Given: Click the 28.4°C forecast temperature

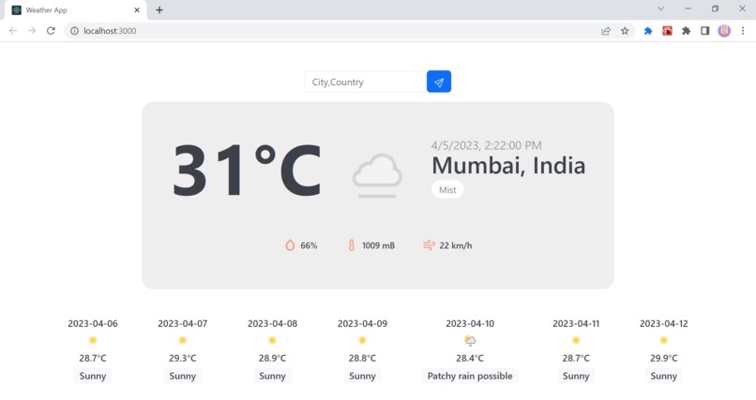Looking at the screenshot, I should click(x=470, y=358).
